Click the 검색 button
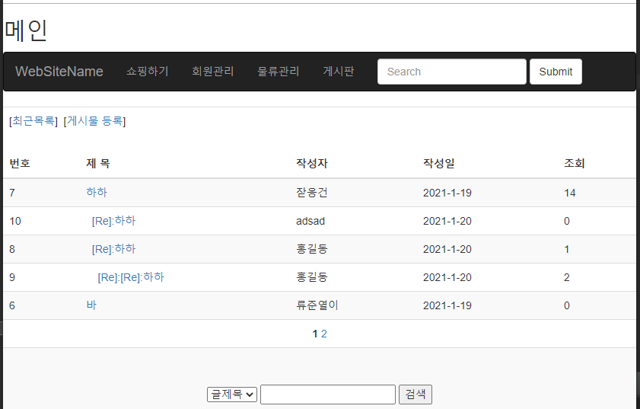640x409 pixels. pos(415,395)
